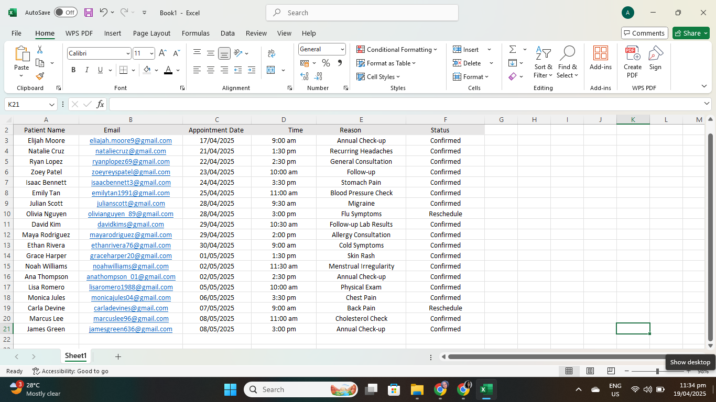Expand Format as Table menu
Viewport: 716px width, 402px height.
point(386,63)
